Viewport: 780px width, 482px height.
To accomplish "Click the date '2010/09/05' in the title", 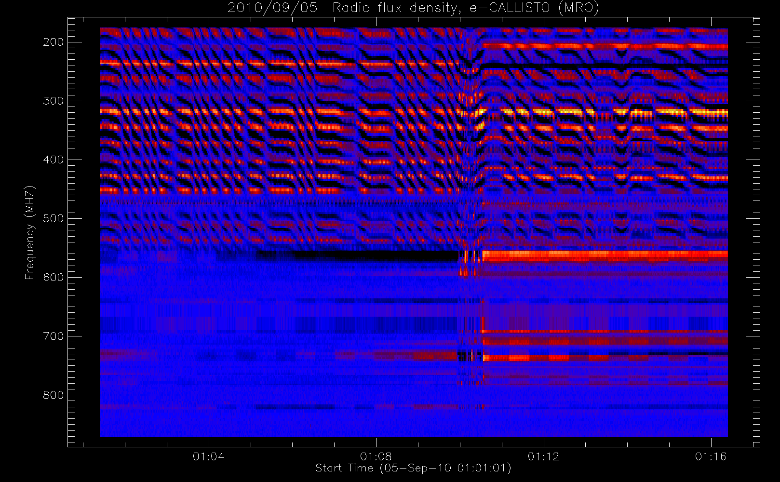I will coord(272,8).
